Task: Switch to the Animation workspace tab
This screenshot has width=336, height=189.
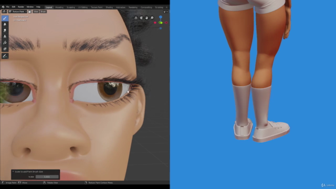Action: point(121,7)
